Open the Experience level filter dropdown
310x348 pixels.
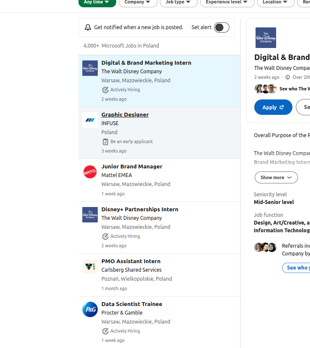point(227,2)
